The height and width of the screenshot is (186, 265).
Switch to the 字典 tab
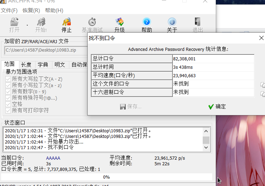[x=43, y=65]
